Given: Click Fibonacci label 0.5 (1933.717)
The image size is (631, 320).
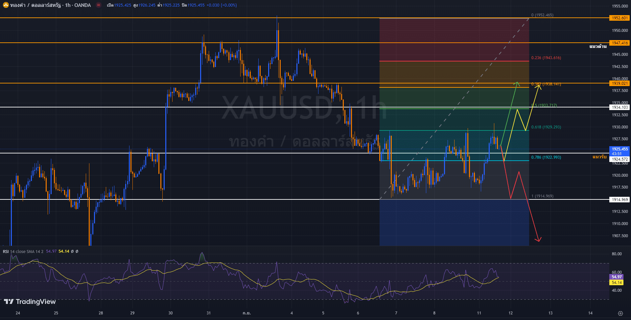Looking at the screenshot, I should click(544, 105).
